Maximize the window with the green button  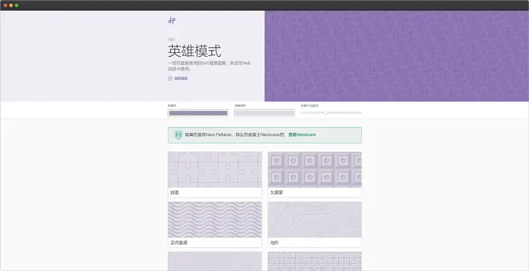[17, 5]
